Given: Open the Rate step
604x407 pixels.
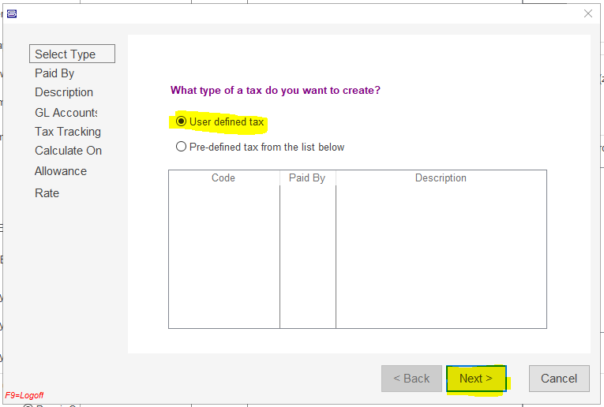Looking at the screenshot, I should (47, 193).
